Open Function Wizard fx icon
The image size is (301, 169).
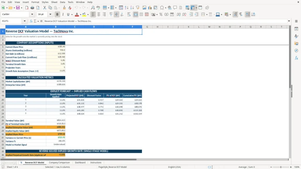31,21
